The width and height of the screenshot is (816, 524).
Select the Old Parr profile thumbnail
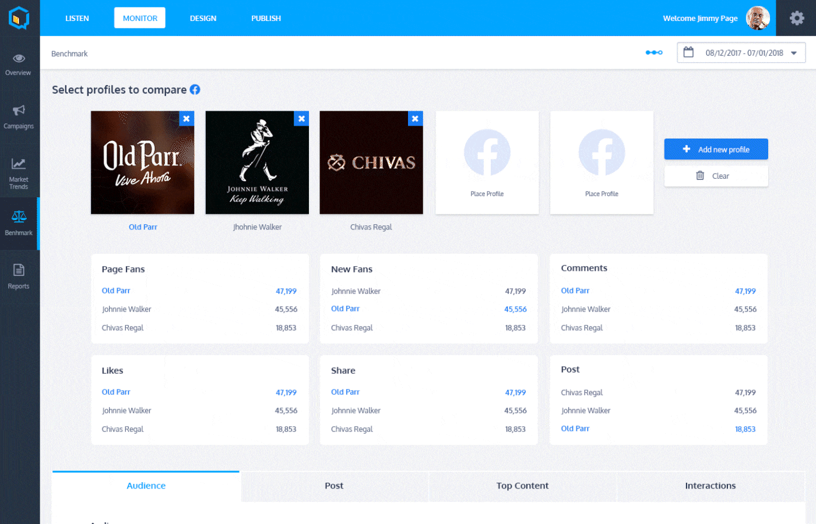(142, 162)
